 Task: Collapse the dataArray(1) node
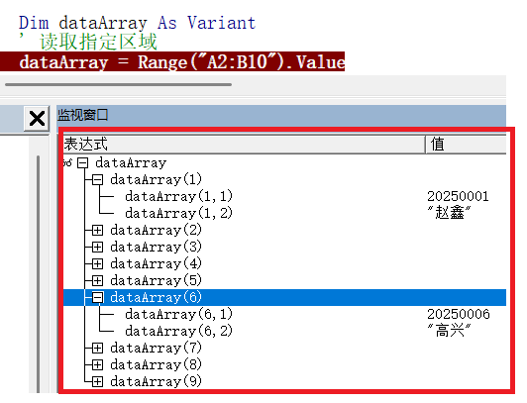[x=97, y=180]
